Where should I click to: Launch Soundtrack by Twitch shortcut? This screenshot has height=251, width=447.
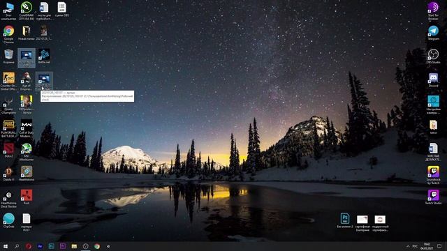(433, 176)
